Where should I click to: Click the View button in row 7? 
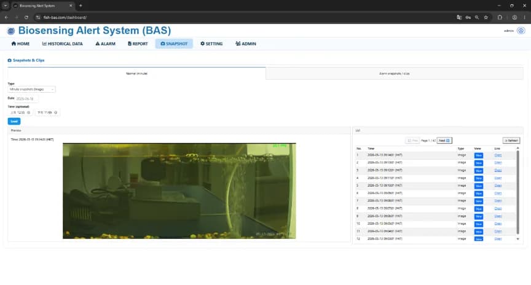pyautogui.click(x=479, y=201)
